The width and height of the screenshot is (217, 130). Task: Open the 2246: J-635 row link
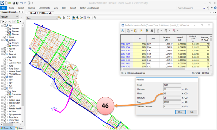pyautogui.click(x=125, y=44)
